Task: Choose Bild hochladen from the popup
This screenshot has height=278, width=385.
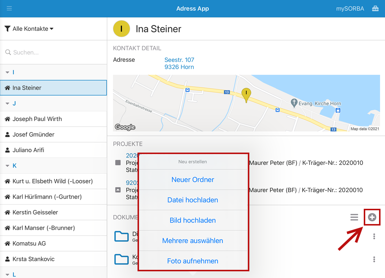Action: [x=193, y=220]
